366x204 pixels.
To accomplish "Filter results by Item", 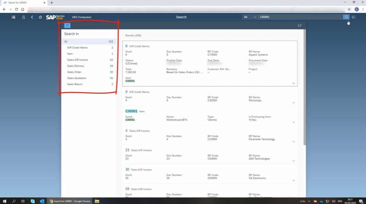I will pos(89,54).
